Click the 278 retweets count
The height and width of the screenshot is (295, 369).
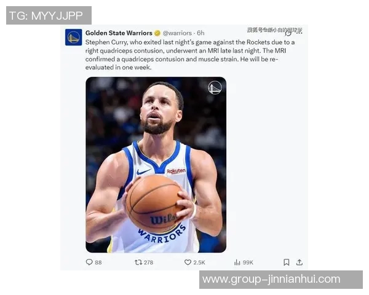[148, 262]
